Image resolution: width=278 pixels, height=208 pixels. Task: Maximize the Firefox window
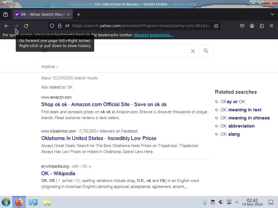coord(260,3)
